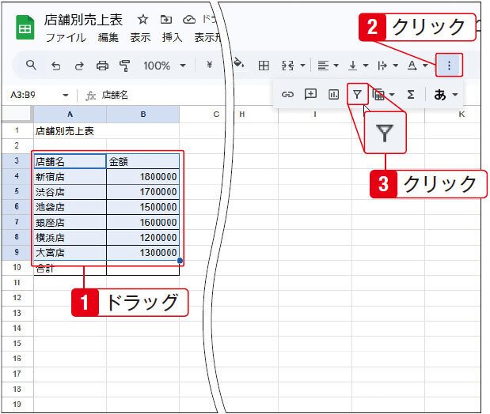Redo the last action
Viewport: 490px width, 414px height.
point(79,66)
